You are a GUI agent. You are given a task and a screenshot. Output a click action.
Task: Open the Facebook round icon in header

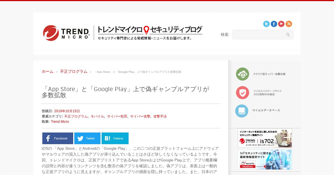tap(274, 24)
